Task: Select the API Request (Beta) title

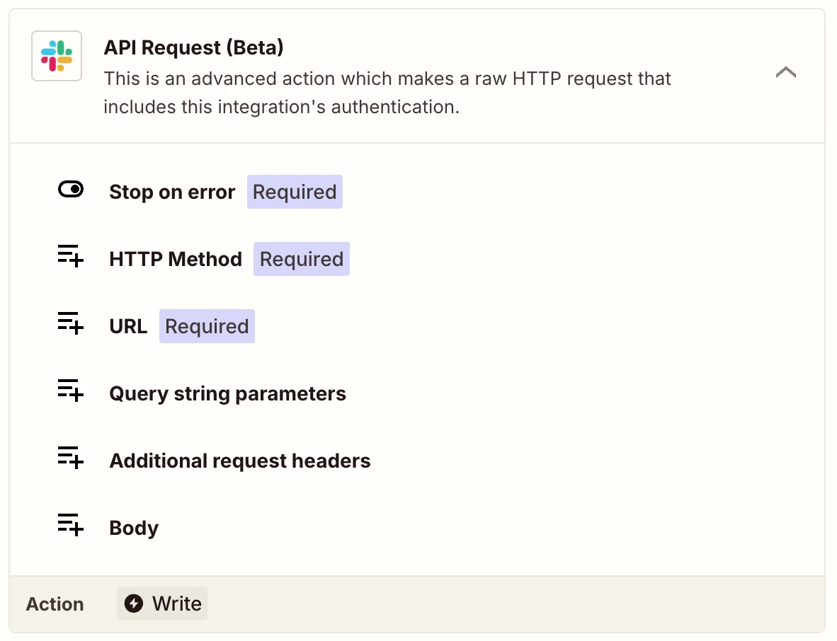Action: click(x=193, y=47)
